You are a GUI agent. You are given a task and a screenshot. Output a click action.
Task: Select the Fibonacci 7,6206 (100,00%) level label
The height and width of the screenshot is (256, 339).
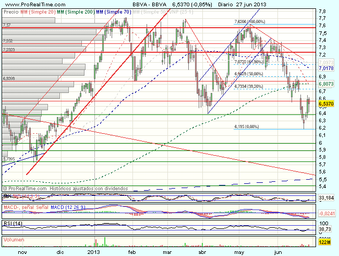point(249,22)
